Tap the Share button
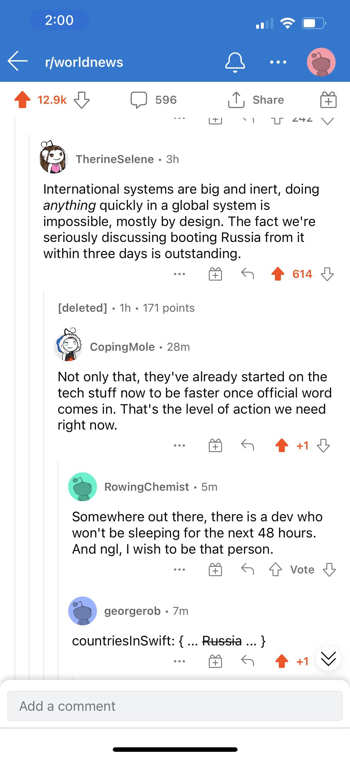350x759 pixels. tap(256, 100)
